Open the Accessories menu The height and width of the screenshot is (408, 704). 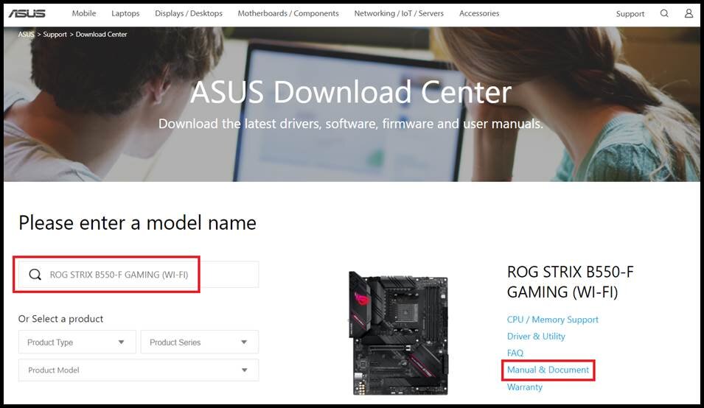479,13
